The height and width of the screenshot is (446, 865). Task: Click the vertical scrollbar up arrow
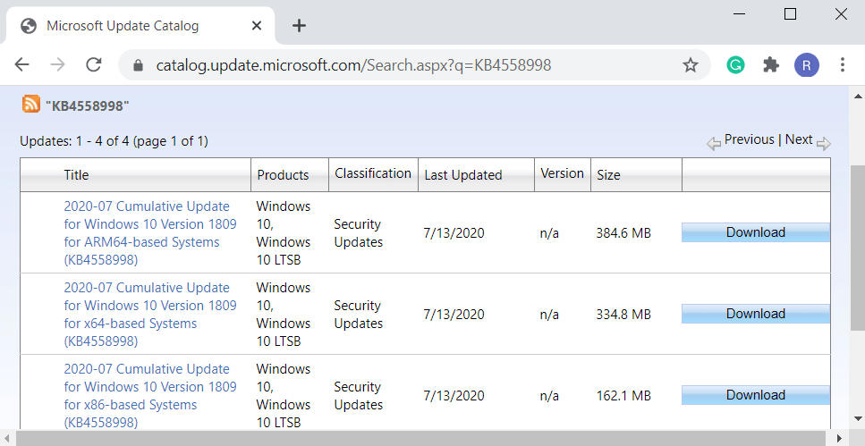point(858,97)
